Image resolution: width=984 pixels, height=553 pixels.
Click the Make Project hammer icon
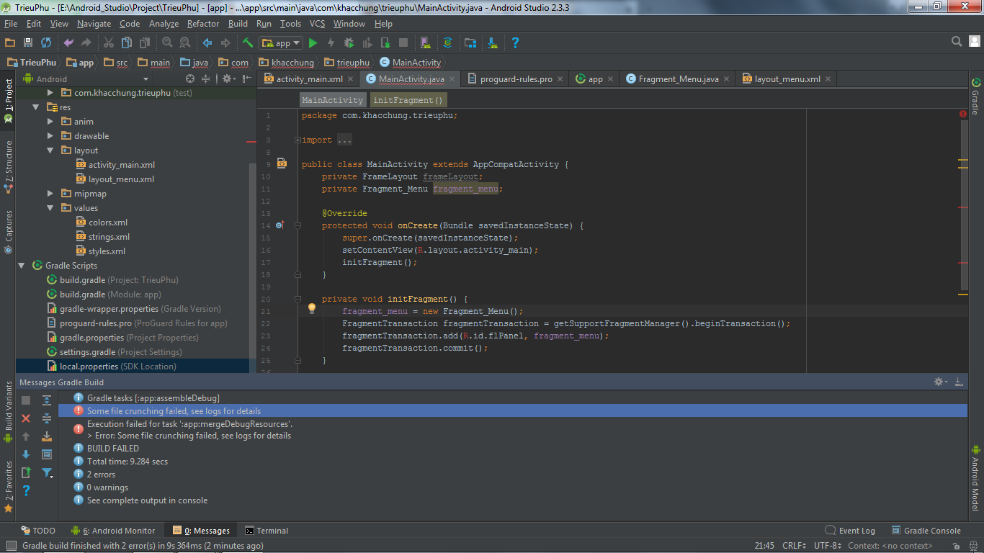(248, 43)
